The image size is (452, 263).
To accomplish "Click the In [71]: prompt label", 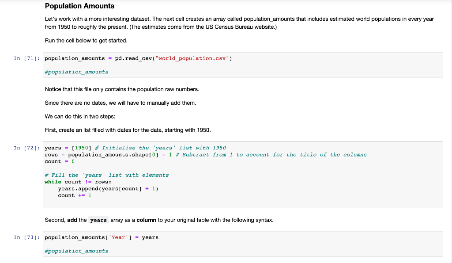I will click(x=27, y=59).
